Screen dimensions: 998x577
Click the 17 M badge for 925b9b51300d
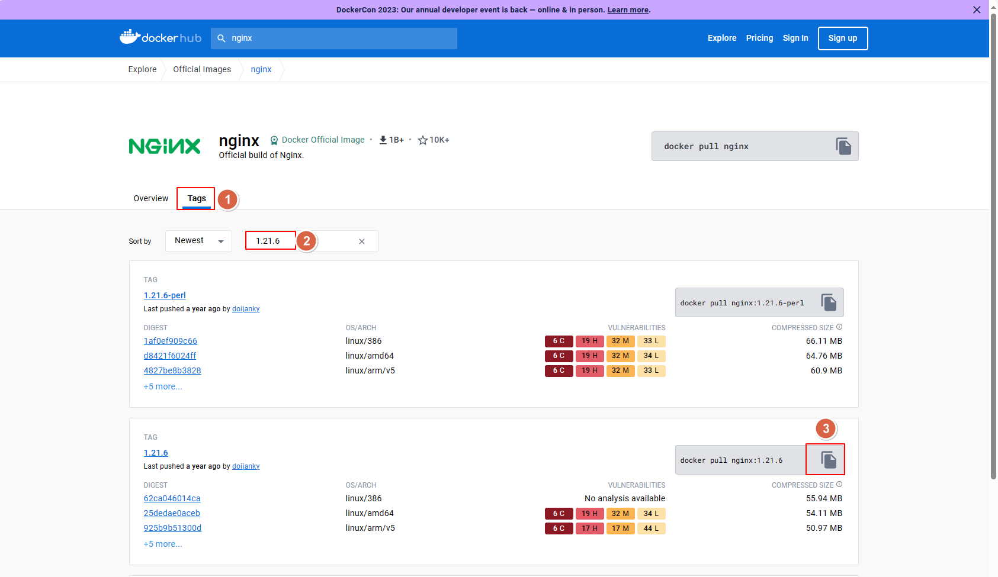point(621,528)
